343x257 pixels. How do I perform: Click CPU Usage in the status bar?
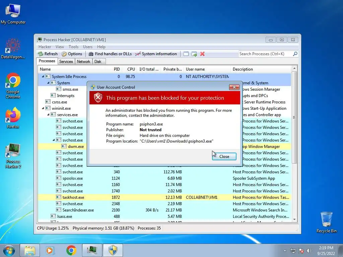pos(53,228)
